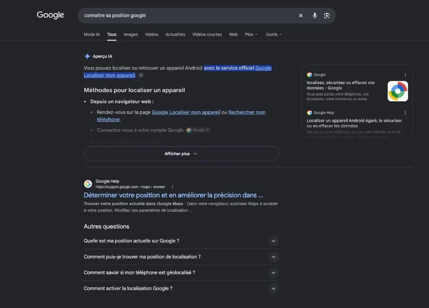Open the Google +2 sources chip
429x308 pixels.
click(198, 130)
